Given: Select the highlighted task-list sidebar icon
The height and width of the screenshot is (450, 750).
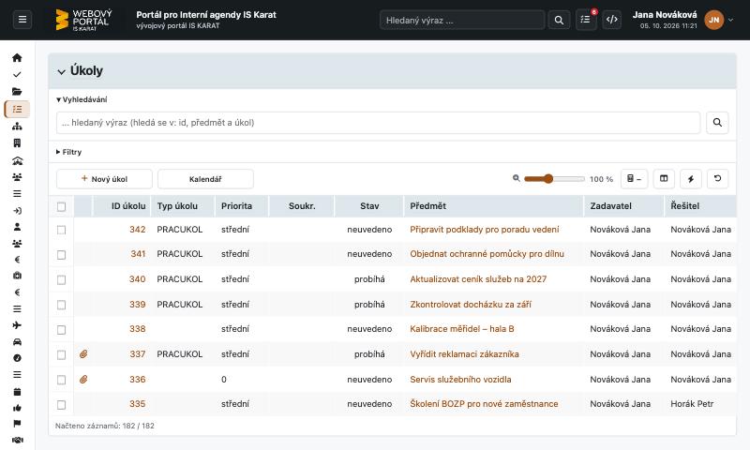Looking at the screenshot, I should click(17, 109).
